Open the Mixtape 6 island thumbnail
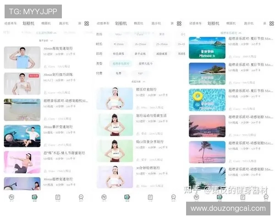Screen dimensions: 275x220 pyautogui.click(x=207, y=48)
